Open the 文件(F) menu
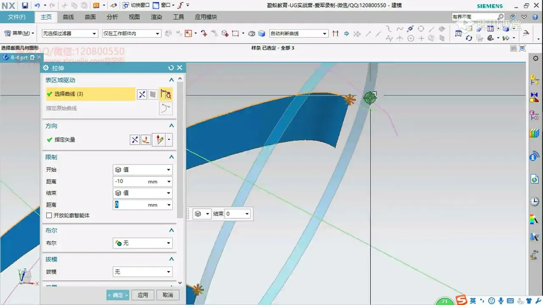Image resolution: width=543 pixels, height=305 pixels. pyautogui.click(x=17, y=17)
